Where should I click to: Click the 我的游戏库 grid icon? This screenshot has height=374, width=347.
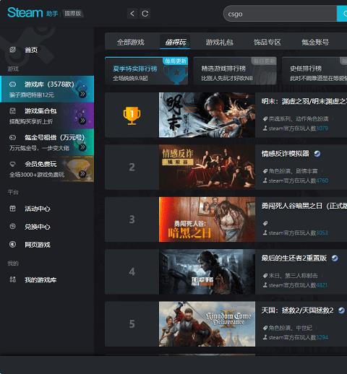click(x=12, y=279)
